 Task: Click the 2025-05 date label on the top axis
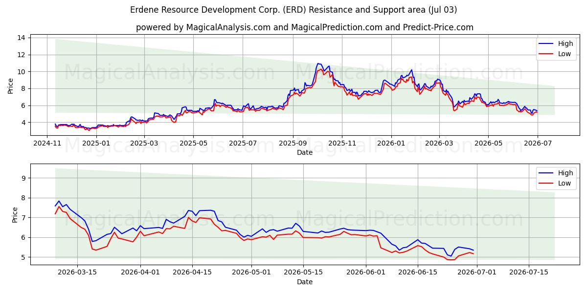(x=194, y=143)
